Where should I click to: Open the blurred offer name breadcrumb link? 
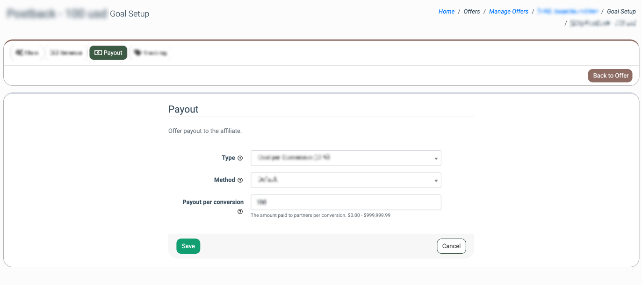point(568,12)
